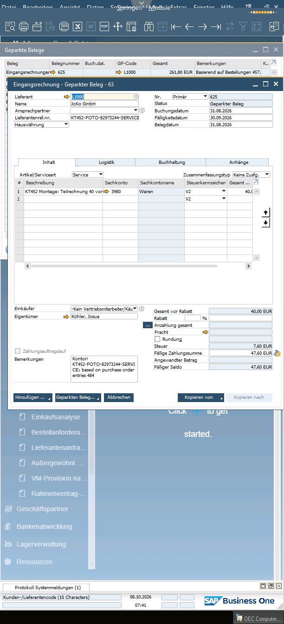Click the payment means icon beside Fällige Zahlungssumme
The height and width of the screenshot is (624, 284).
pyautogui.click(x=277, y=353)
